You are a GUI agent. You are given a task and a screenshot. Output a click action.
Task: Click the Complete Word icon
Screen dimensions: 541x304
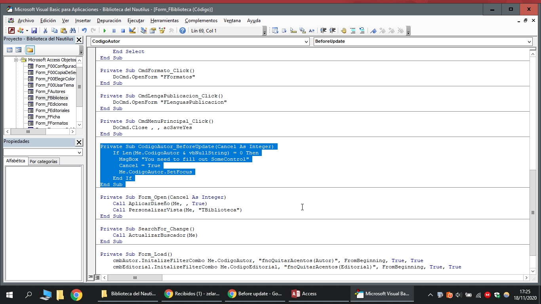312,30
